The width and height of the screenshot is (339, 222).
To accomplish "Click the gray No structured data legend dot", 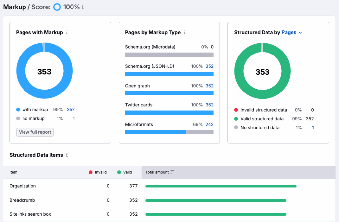I will [236, 128].
